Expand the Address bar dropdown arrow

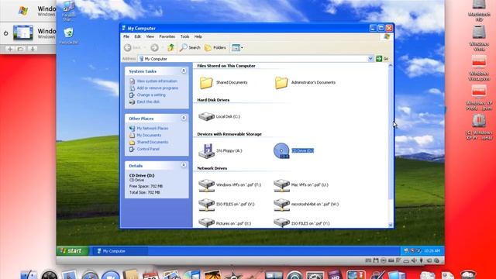[x=370, y=59]
